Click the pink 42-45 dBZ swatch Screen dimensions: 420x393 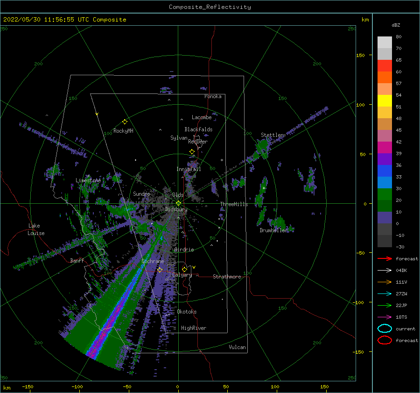[385, 136]
